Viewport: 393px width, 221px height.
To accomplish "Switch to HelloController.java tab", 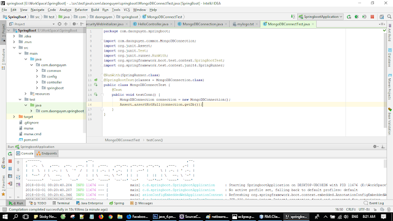I will (x=153, y=24).
